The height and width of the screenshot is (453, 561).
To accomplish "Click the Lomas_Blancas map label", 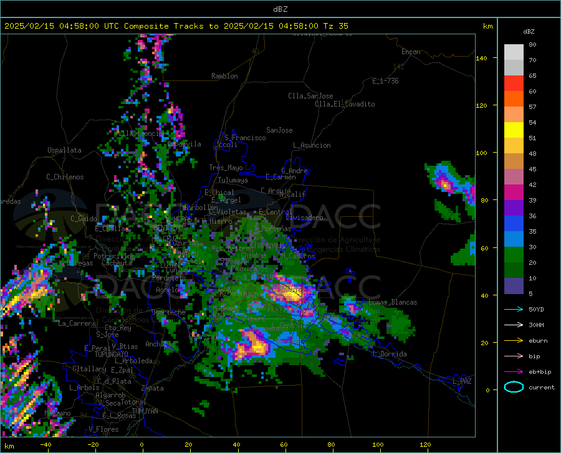I will coord(393,302).
